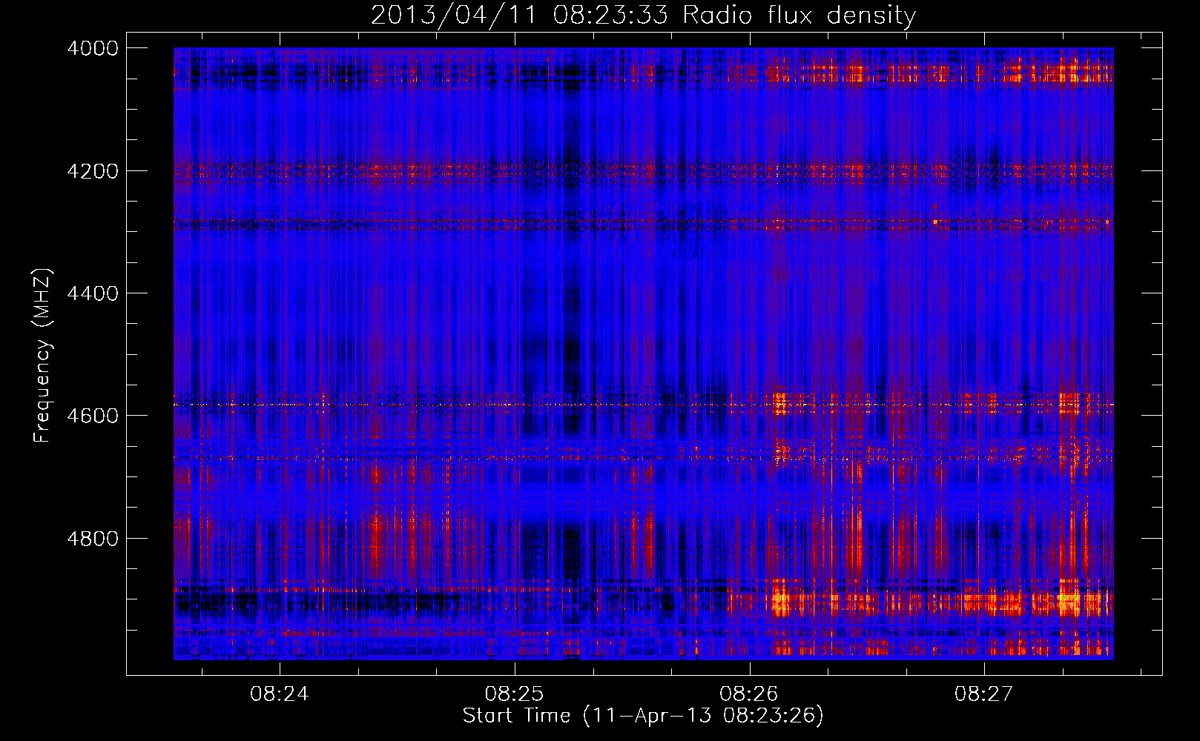Click the 08:24 time axis label
The width and height of the screenshot is (1200, 741).
[280, 694]
